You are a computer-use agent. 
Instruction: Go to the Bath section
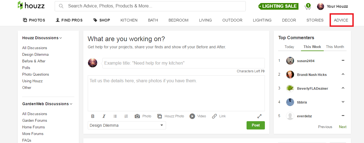click(153, 20)
